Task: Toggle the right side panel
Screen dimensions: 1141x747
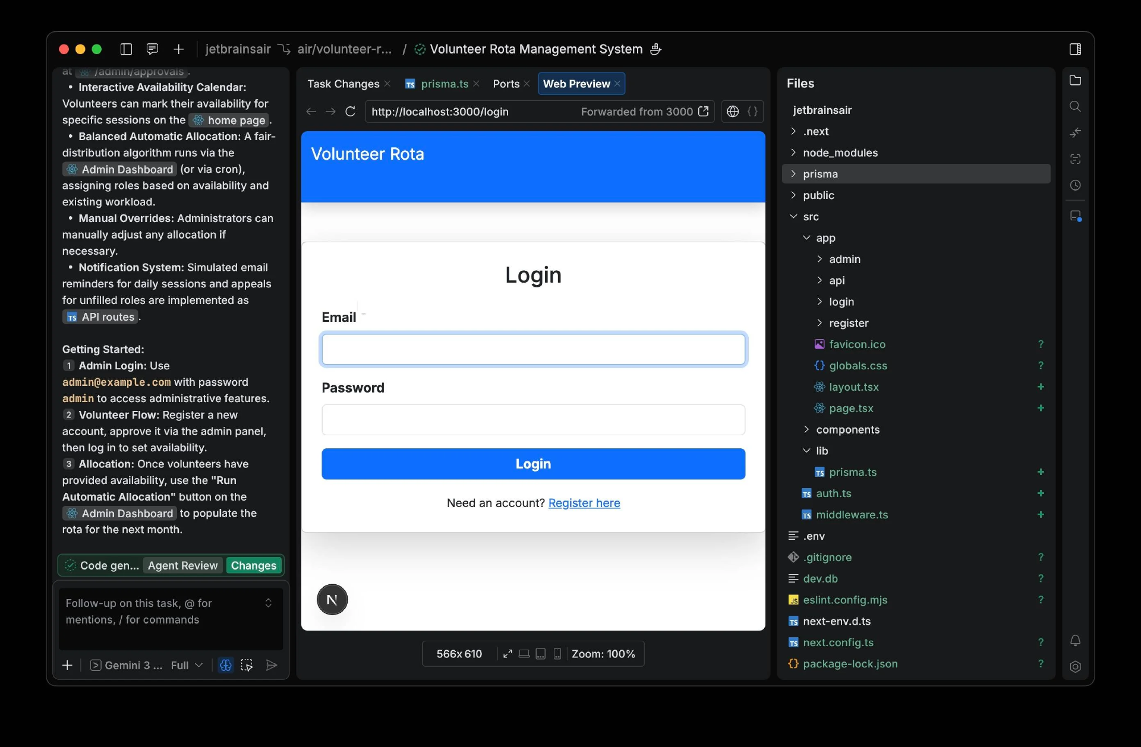Action: (1075, 49)
